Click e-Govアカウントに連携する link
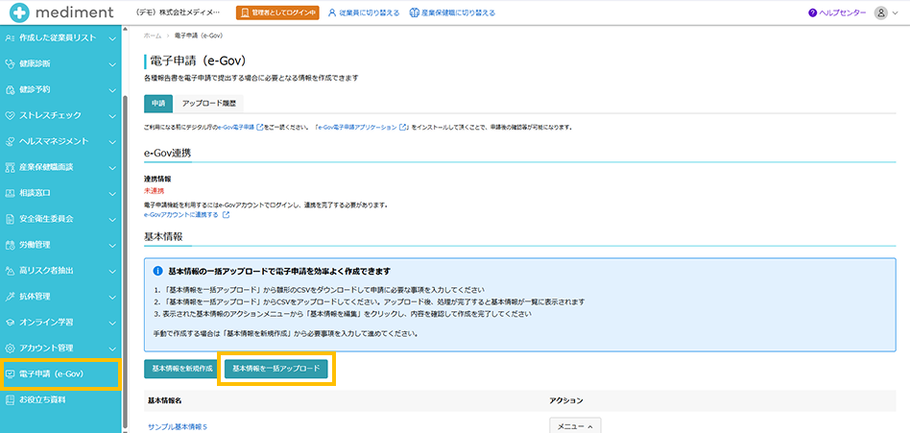The height and width of the screenshot is (433, 910). pos(181,215)
